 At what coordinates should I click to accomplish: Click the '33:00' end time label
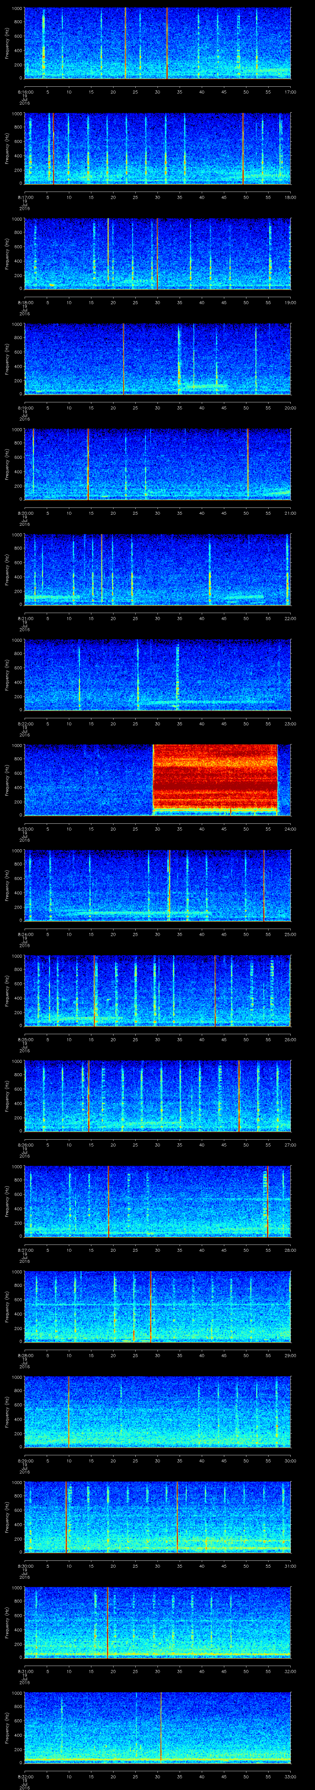(x=290, y=1776)
